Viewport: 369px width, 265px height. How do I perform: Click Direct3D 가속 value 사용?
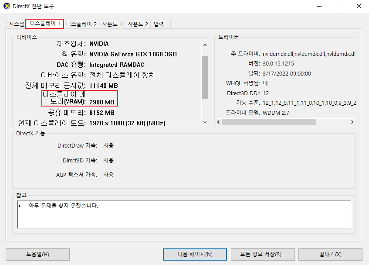(108, 161)
